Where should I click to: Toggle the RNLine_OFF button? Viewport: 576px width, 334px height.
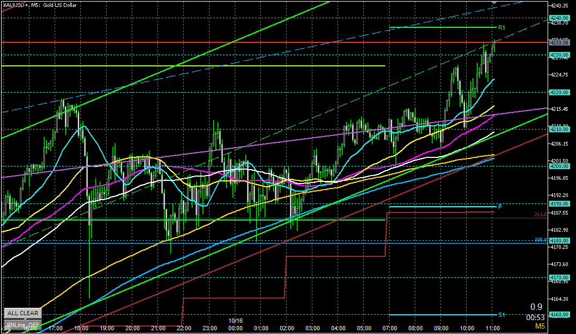click(23, 324)
